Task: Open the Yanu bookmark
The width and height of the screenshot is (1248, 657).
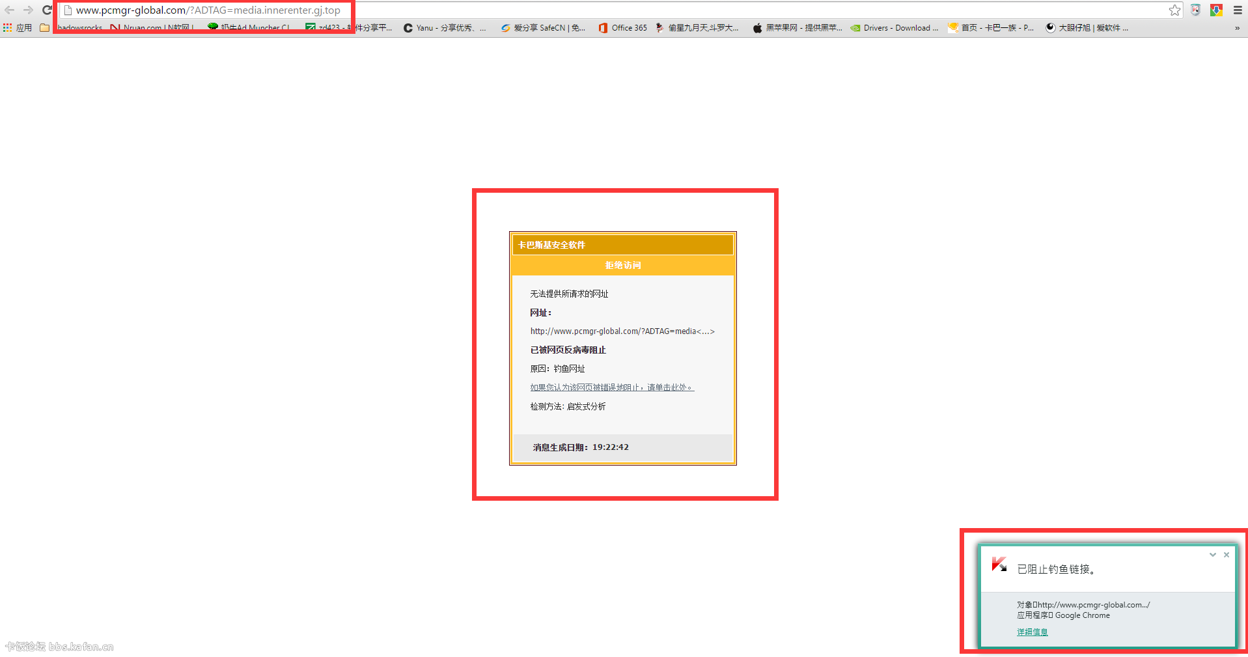Action: [445, 27]
